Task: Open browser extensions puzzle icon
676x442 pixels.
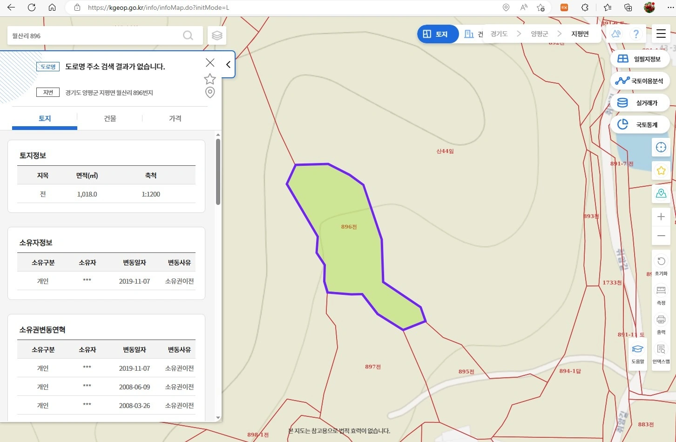Action: click(x=585, y=7)
